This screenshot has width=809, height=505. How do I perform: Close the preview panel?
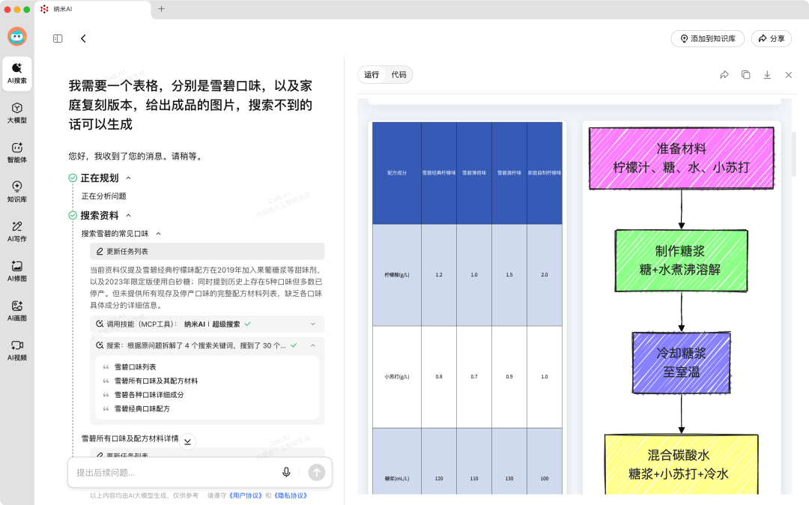point(788,75)
